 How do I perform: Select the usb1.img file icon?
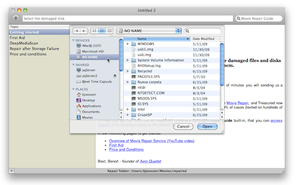(133, 49)
